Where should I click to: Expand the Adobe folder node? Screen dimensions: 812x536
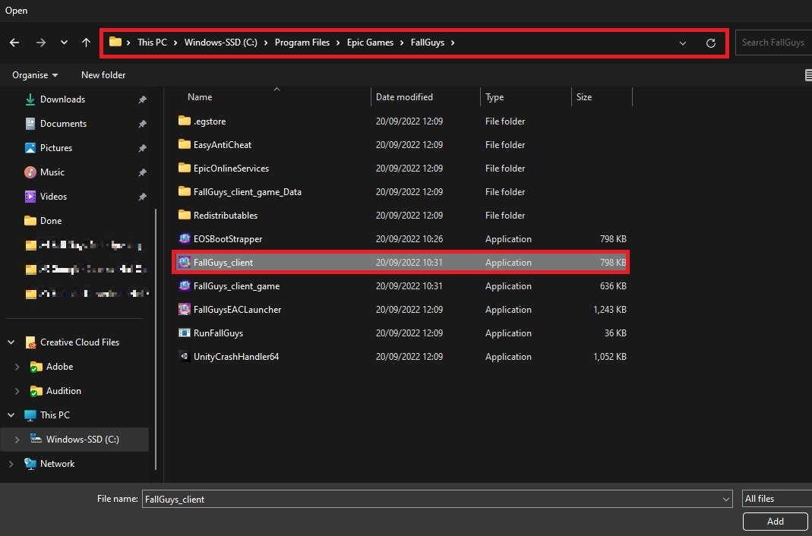tap(17, 367)
